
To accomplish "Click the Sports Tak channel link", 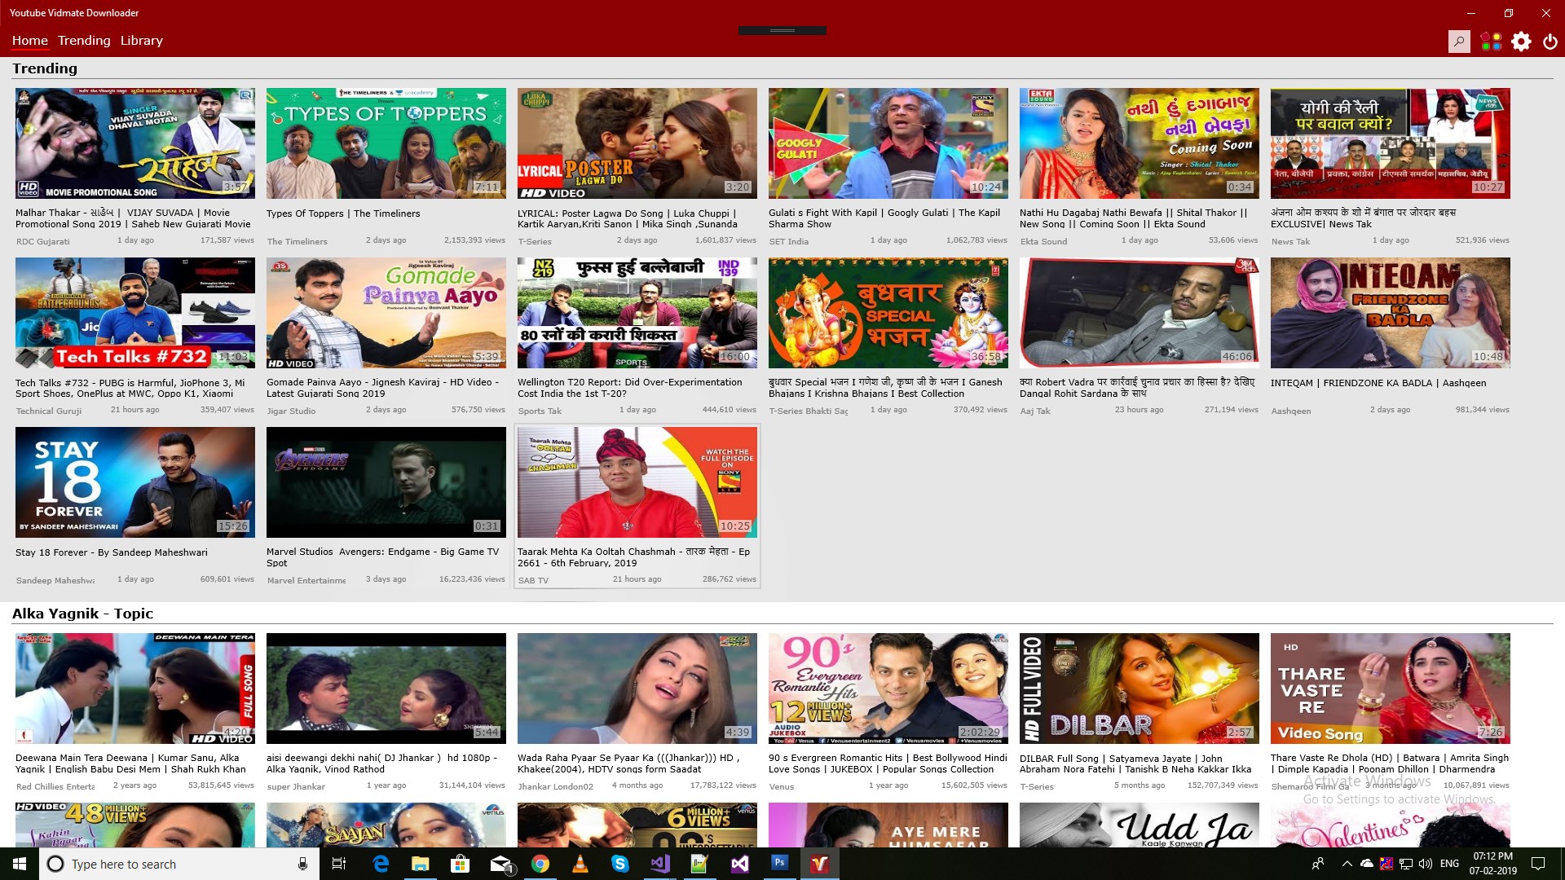I will [x=540, y=411].
